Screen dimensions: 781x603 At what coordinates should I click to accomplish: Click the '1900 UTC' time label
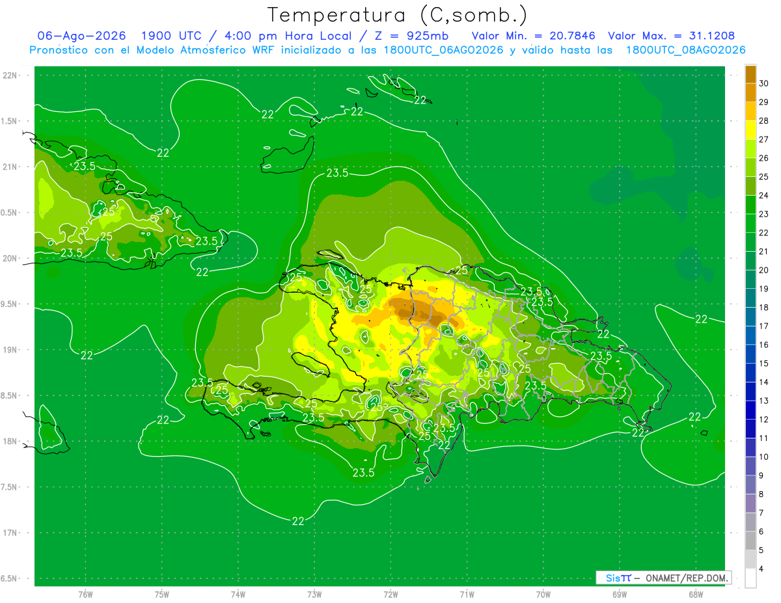tap(173, 36)
